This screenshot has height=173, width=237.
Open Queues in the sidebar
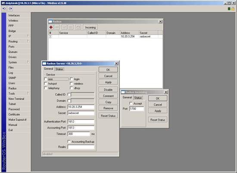pyautogui.click(x=18, y=52)
